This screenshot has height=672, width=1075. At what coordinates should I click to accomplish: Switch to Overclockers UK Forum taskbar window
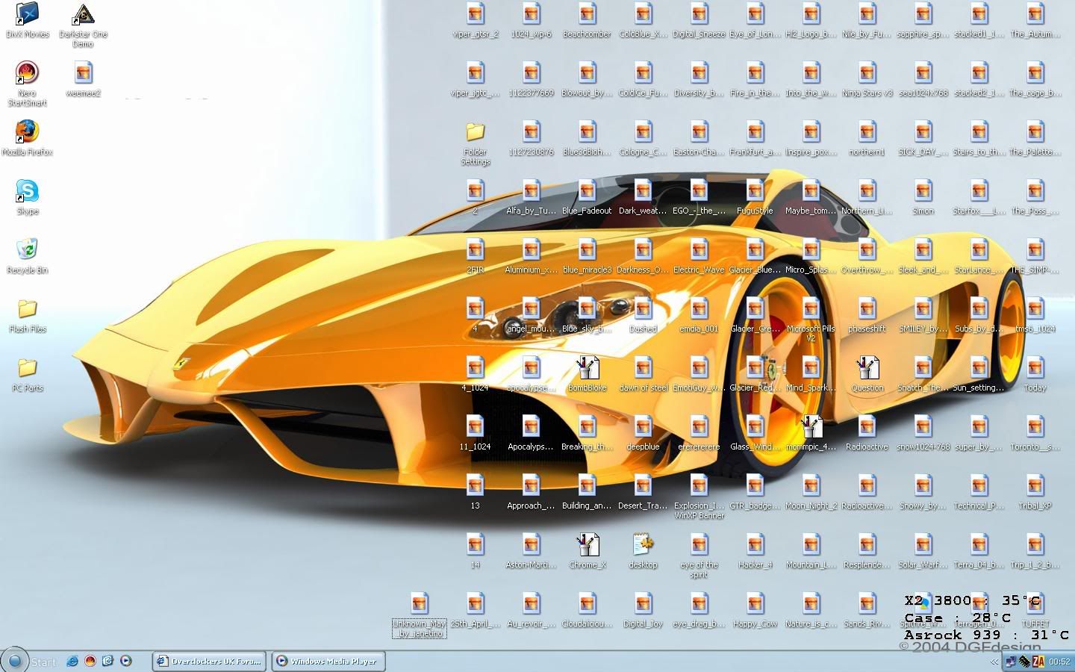[x=209, y=661]
